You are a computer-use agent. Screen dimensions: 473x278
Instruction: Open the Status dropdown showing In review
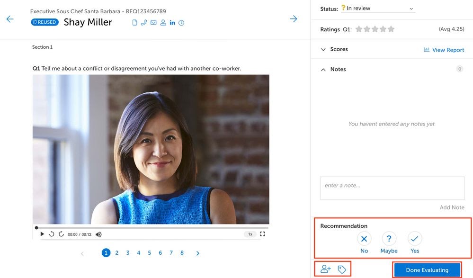pos(379,9)
